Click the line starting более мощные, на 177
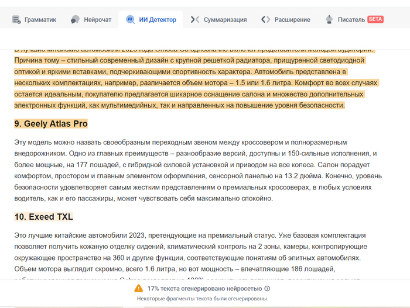 pos(192,165)
